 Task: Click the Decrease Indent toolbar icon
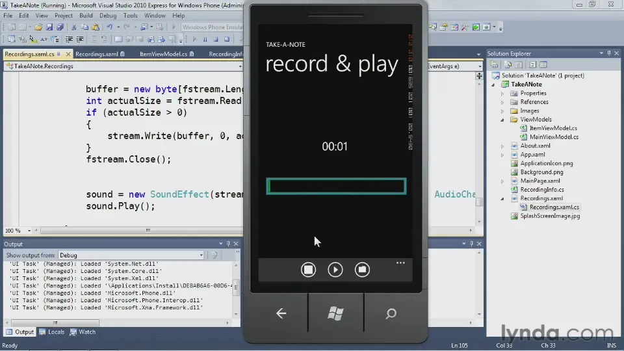(69, 39)
